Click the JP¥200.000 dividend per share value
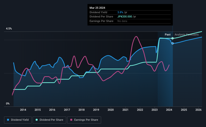Image resolution: width=206 pixels, height=127 pixels. (125, 17)
